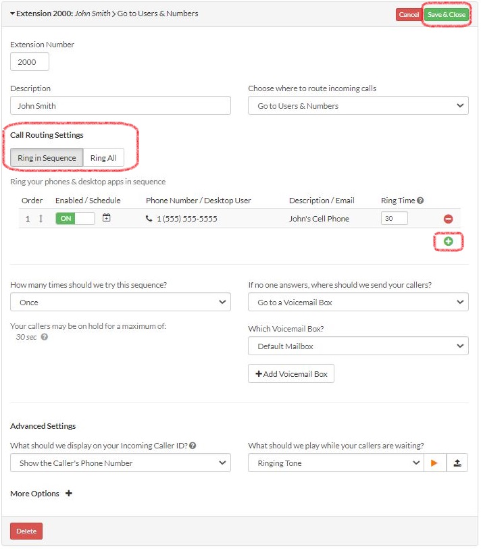Image resolution: width=481 pixels, height=549 pixels.
Task: Edit the Ring Time value for John's Cell Phone
Action: click(395, 218)
